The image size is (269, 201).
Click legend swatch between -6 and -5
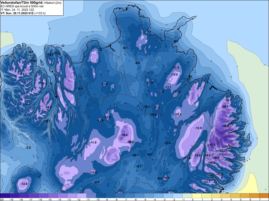[x=139, y=196]
